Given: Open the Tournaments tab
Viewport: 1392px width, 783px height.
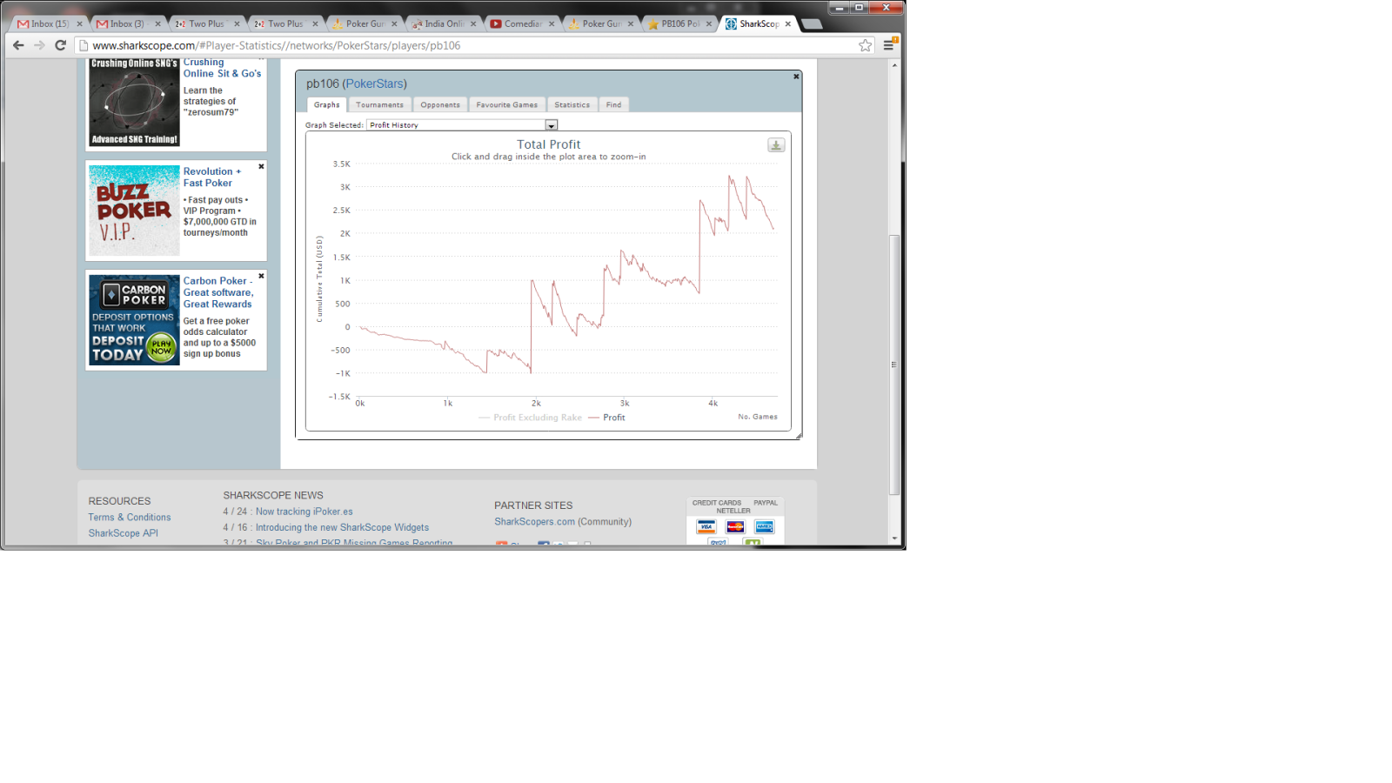Looking at the screenshot, I should (x=379, y=104).
